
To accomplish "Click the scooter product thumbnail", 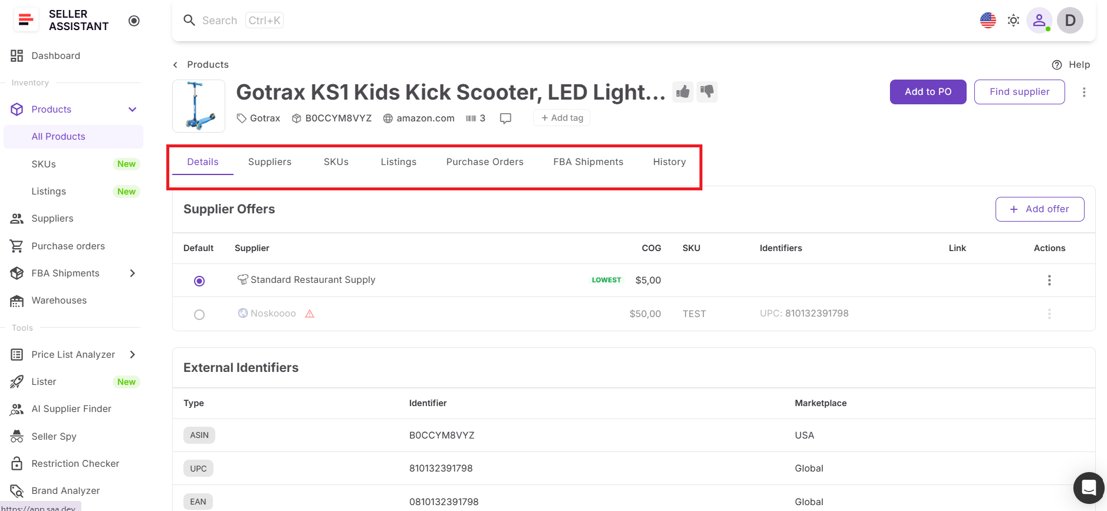I will point(199,106).
